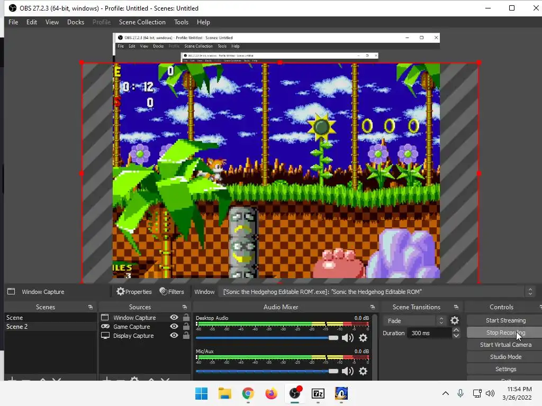Click the Duration 300 ms field

coord(430,333)
